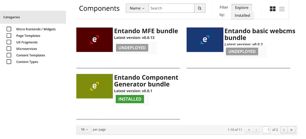Click the Entando MFE bundle title
This screenshot has width=306, height=139.
(146, 31)
